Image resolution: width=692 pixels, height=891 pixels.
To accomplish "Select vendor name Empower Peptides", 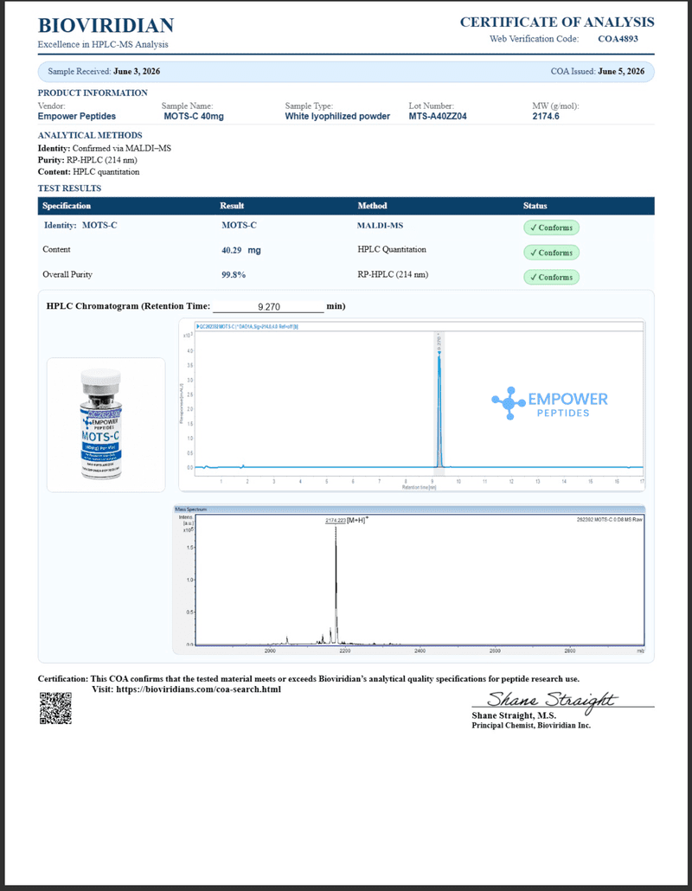I will (x=77, y=116).
